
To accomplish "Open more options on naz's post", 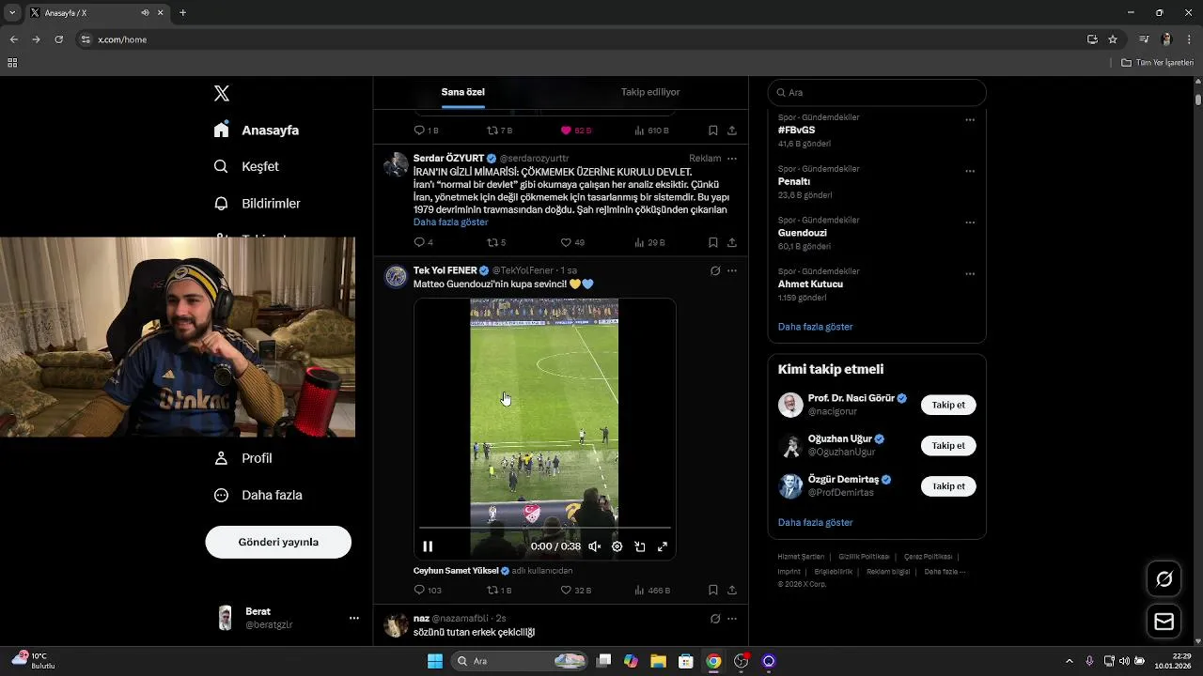I will coord(732,619).
